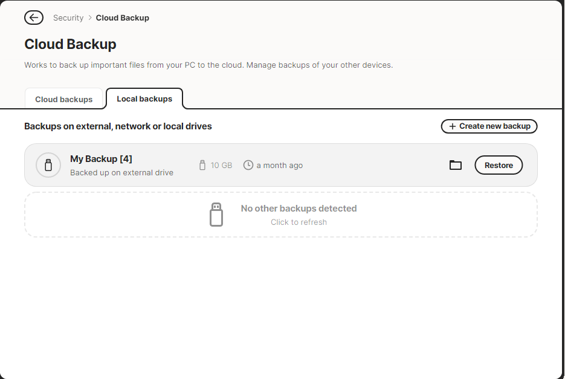The image size is (565, 379).
Task: Click the Cloud Backup breadcrumb item
Action: coord(123,18)
